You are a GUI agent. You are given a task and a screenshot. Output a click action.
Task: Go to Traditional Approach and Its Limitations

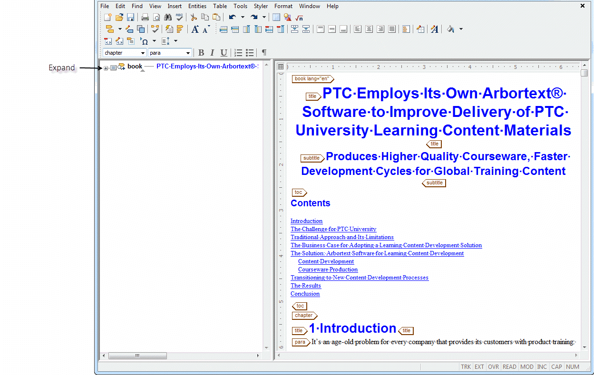pyautogui.click(x=342, y=237)
